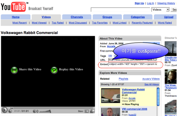Open Accelx's Videos tab
Image resolution: width=179 pixels, height=116 pixels.
(151, 79)
